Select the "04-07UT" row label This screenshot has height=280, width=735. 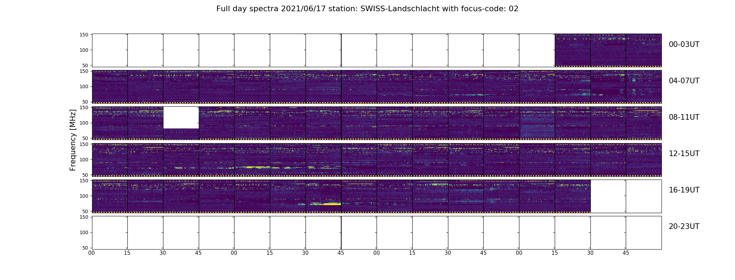684,81
